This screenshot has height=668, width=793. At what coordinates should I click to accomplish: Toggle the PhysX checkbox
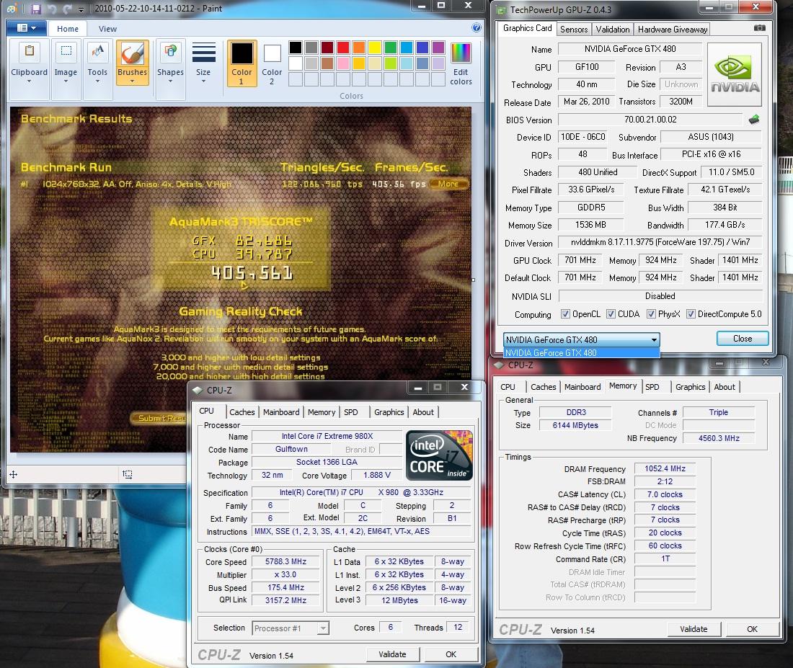point(652,314)
